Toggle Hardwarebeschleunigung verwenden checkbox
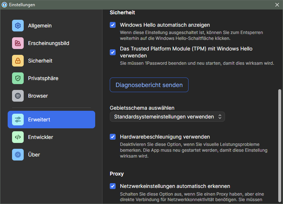This screenshot has height=204, width=283. tap(113, 137)
